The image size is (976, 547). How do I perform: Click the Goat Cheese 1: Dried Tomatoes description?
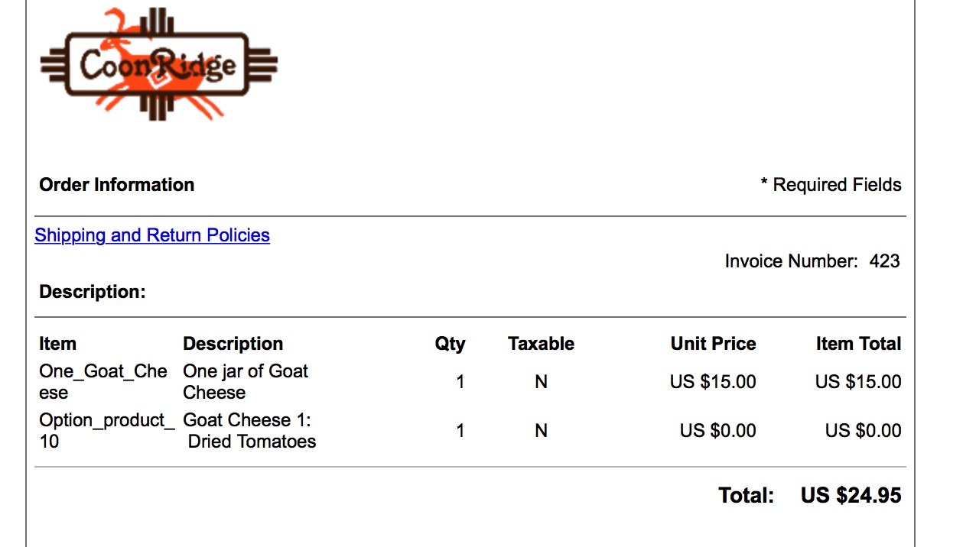(x=249, y=431)
